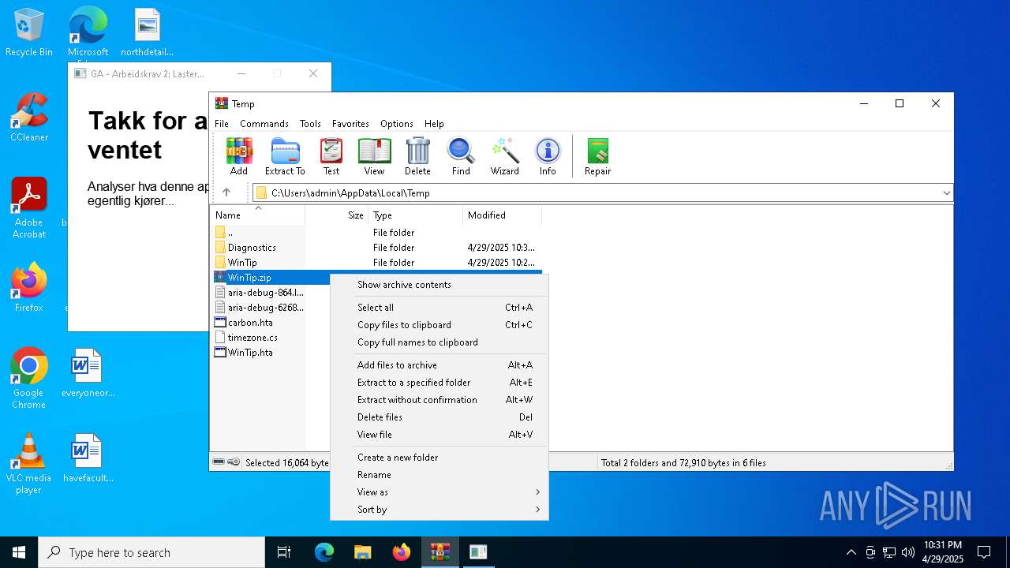Open File Explorer from the taskbar

pyautogui.click(x=363, y=552)
